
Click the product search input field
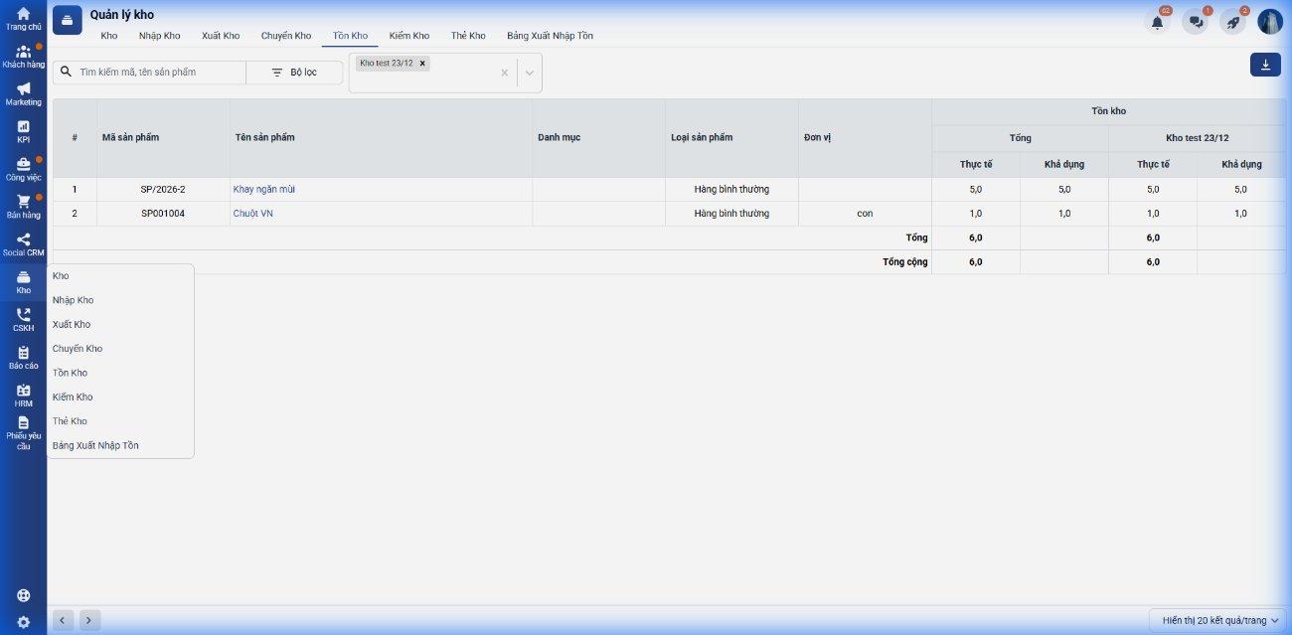[x=159, y=73]
